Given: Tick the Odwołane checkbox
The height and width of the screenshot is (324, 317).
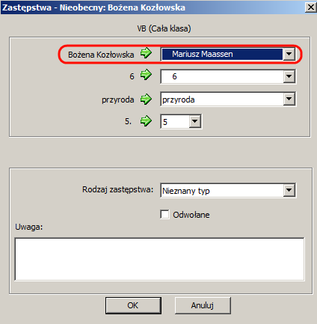Looking at the screenshot, I should [x=164, y=214].
